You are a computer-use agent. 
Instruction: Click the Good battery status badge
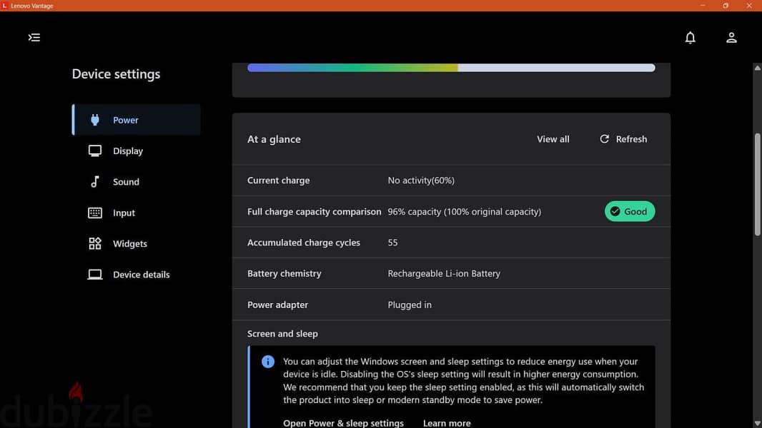pyautogui.click(x=629, y=211)
